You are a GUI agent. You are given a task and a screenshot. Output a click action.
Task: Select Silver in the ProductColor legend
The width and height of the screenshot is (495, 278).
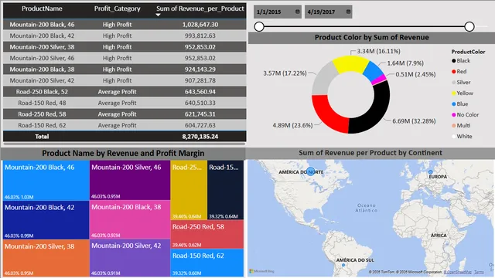coord(461,83)
